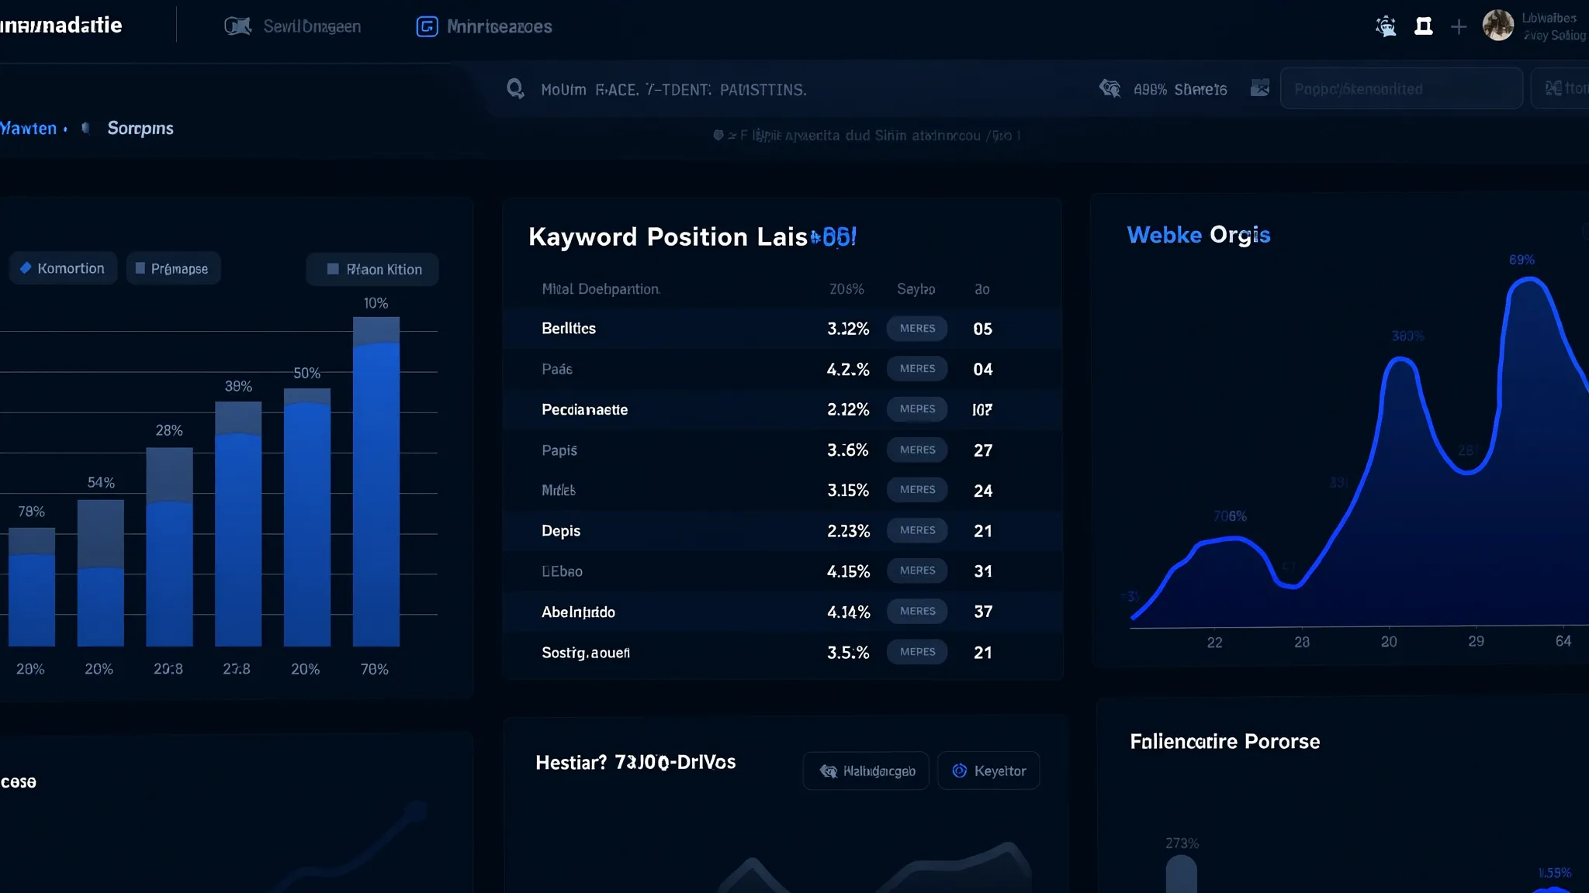Click the 3.12% value in Berlitles row
Viewport: 1589px width, 893px height.
[848, 329]
